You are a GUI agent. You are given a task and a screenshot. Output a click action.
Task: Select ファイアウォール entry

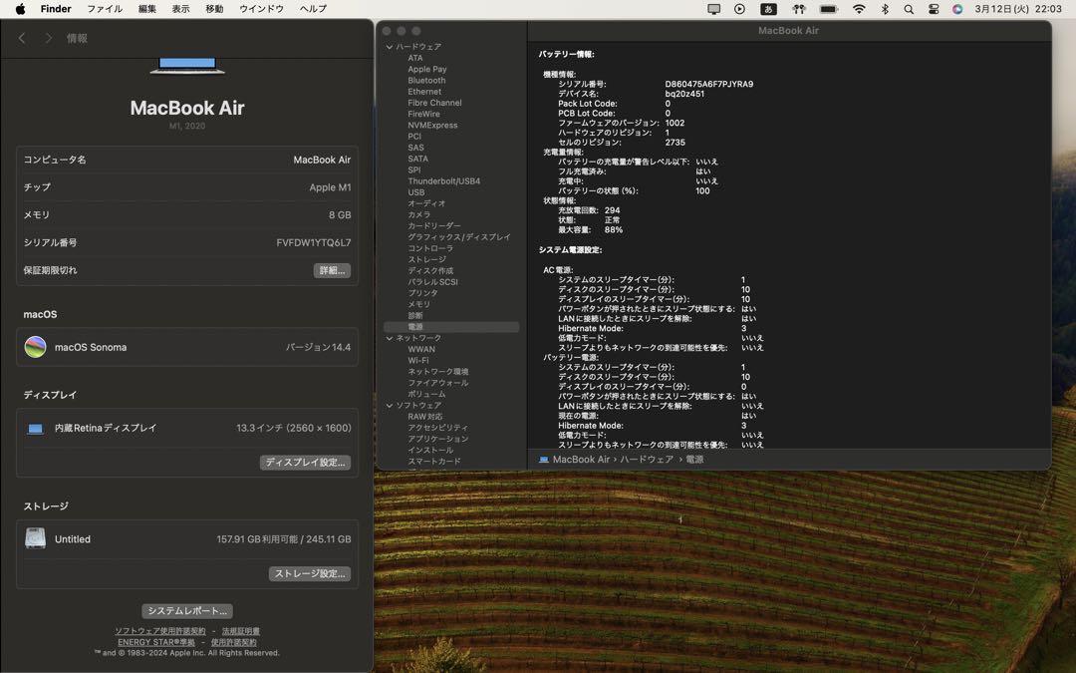click(437, 383)
